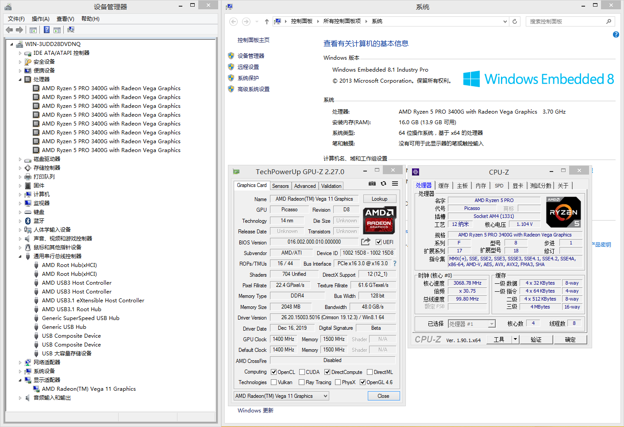Viewport: 624px width, 427px height.
Task: Click the back arrow in Device Manager toolbar
Action: [9, 30]
